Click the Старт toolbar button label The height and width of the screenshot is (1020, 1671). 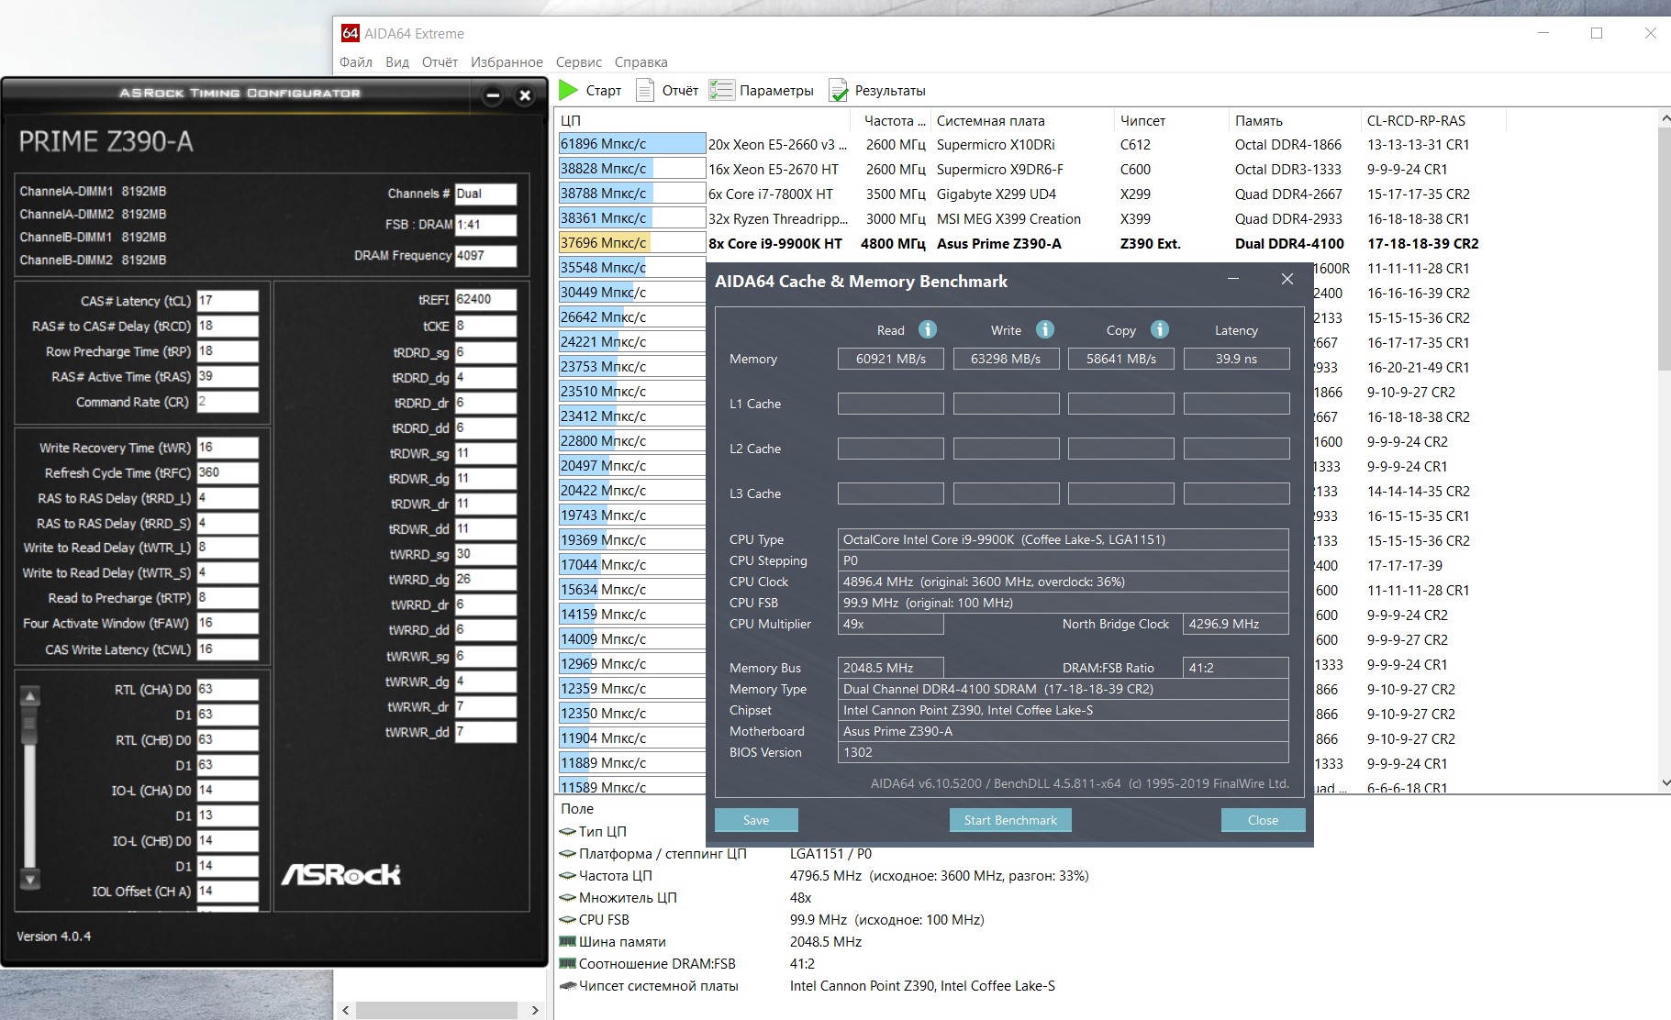coord(604,91)
